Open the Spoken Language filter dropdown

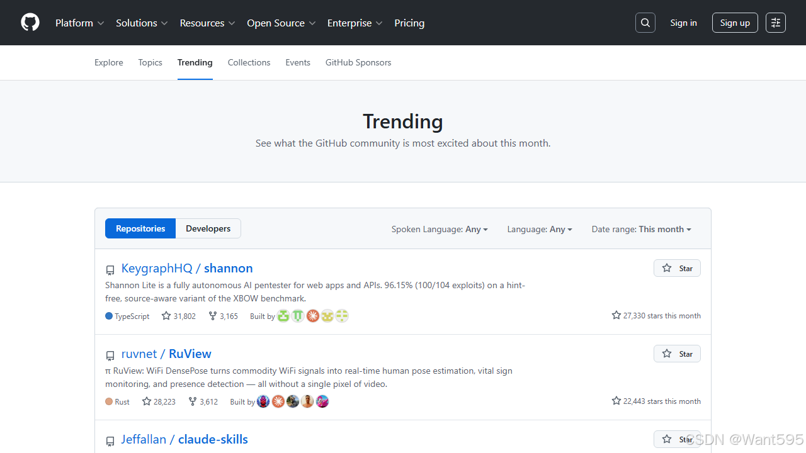point(440,229)
